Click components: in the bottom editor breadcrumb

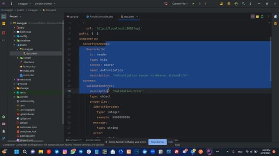click(93, 140)
